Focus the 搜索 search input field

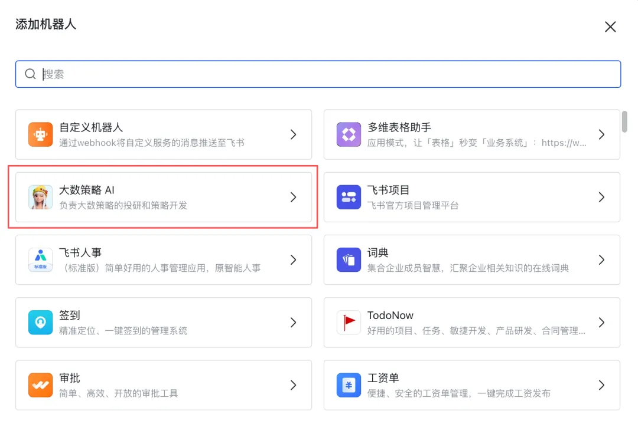click(318, 74)
